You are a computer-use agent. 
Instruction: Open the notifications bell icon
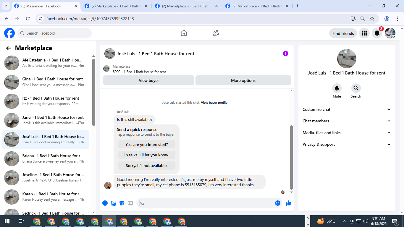(x=377, y=33)
